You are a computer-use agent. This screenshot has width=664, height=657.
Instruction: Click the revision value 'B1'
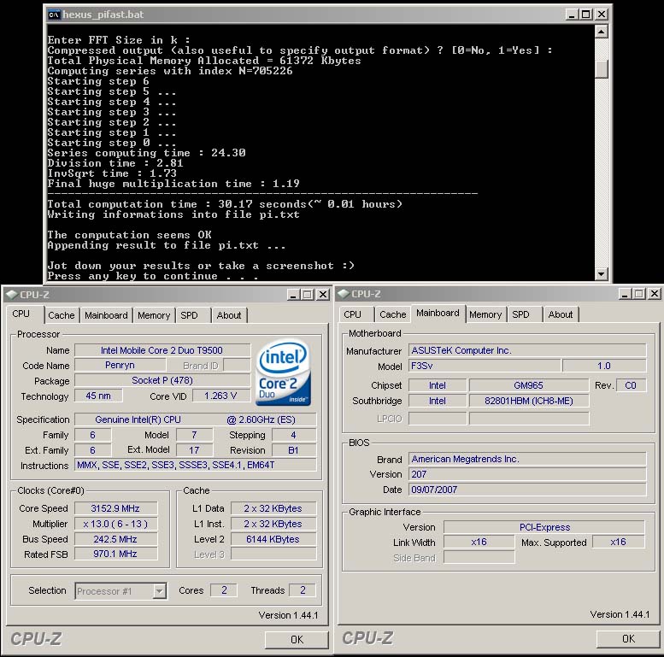pos(293,450)
